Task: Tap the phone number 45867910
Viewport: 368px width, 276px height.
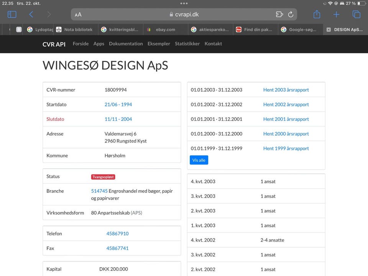Action: [x=117, y=233]
